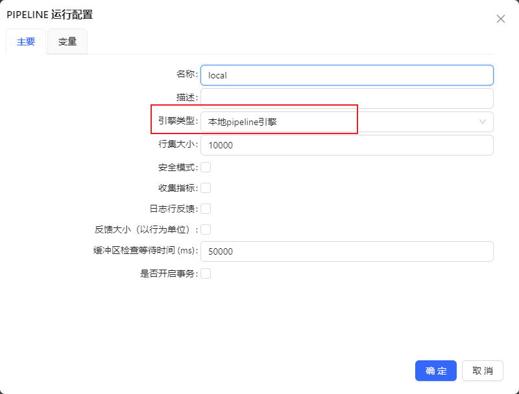This screenshot has width=519, height=394.
Task: Focus the empty 描述 text field
Action: point(346,98)
